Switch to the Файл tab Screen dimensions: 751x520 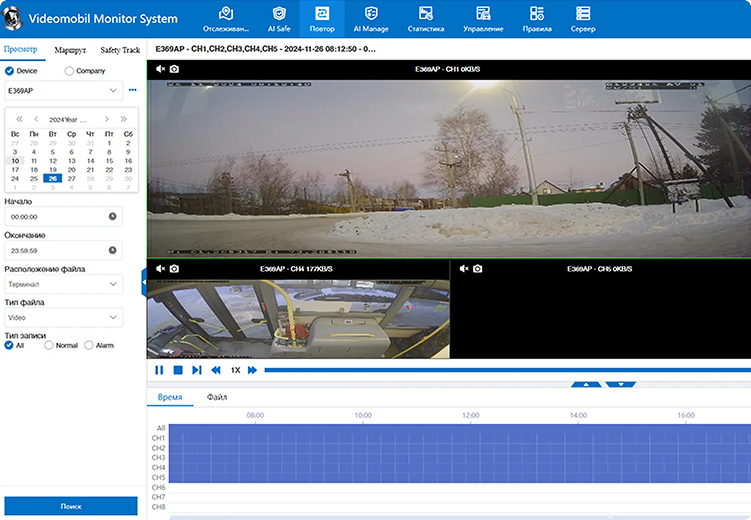(217, 397)
